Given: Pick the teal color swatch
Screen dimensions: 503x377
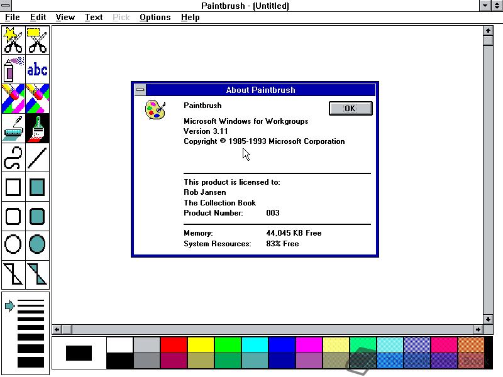Looking at the screenshot, I should coord(255,361).
